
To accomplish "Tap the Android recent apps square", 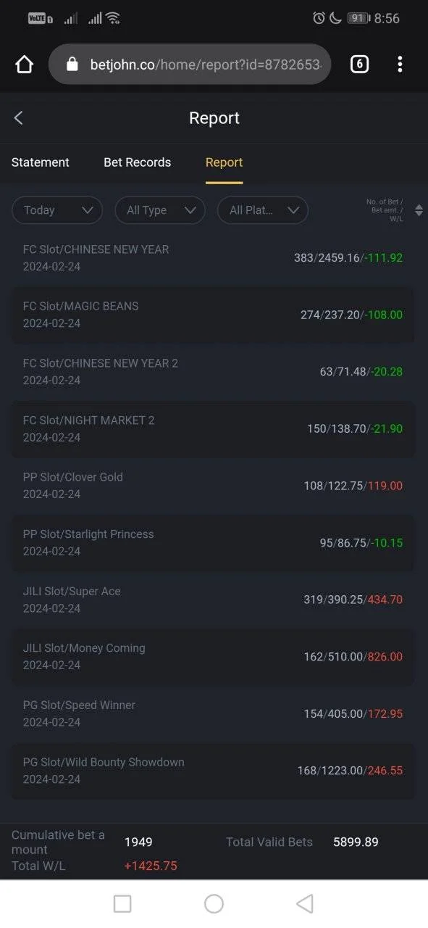I will coord(122,903).
